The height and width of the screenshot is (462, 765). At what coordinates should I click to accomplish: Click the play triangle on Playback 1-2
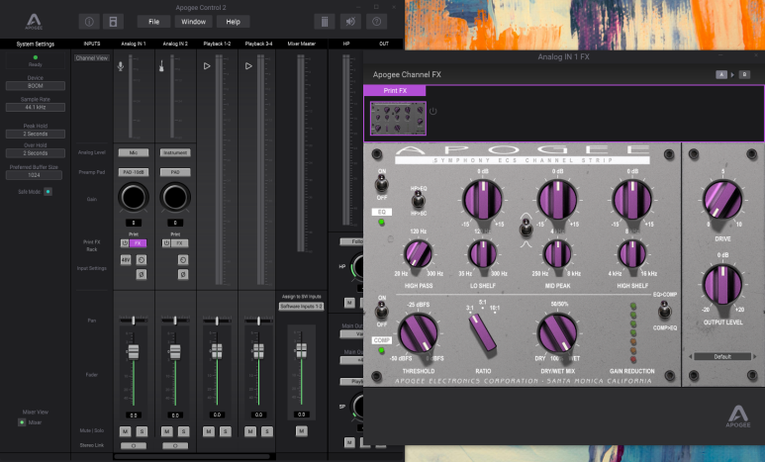pyautogui.click(x=207, y=66)
